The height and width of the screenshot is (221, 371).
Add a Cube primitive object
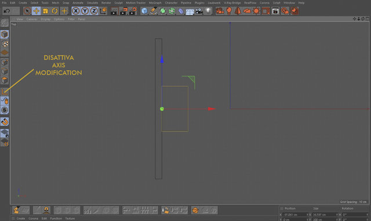144,11
